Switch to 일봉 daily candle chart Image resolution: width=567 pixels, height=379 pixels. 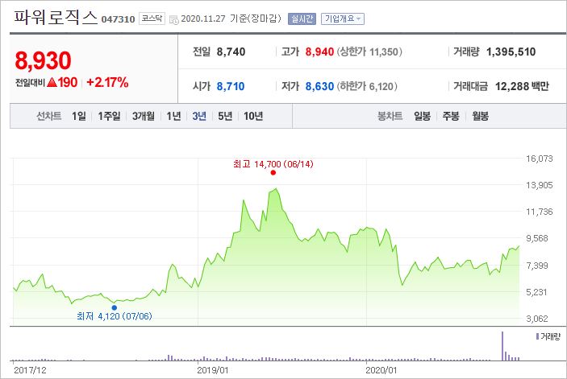tap(423, 116)
